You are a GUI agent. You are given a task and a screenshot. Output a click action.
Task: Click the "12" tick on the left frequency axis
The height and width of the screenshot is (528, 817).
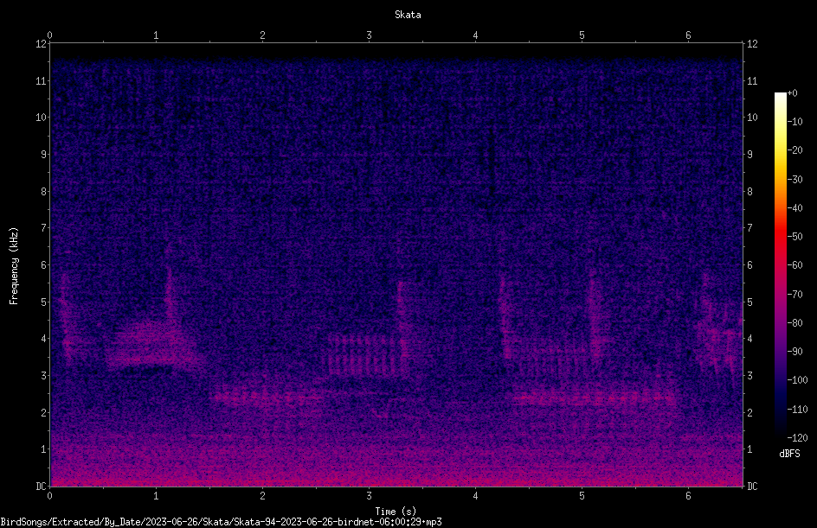(41, 44)
